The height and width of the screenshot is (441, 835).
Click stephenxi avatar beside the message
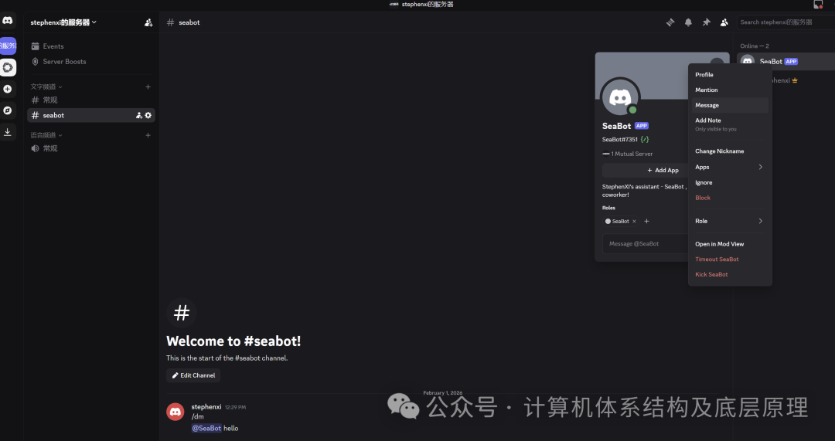176,412
